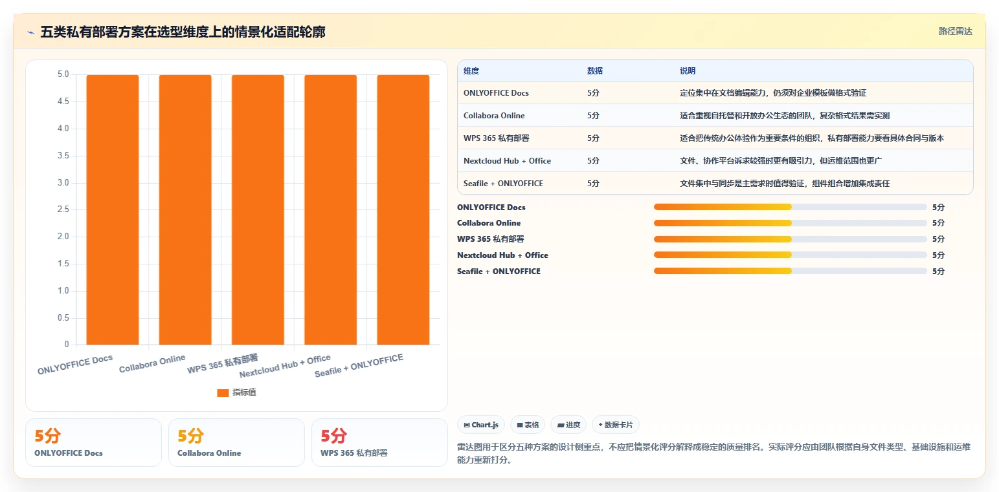Image resolution: width=999 pixels, height=492 pixels.
Task: Click the ONLYOFFICE Docs label beside its progress bar
Action: tap(491, 208)
